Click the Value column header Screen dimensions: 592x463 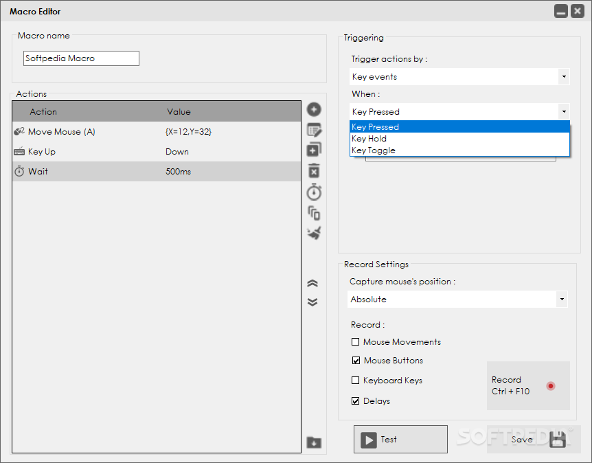pos(179,112)
